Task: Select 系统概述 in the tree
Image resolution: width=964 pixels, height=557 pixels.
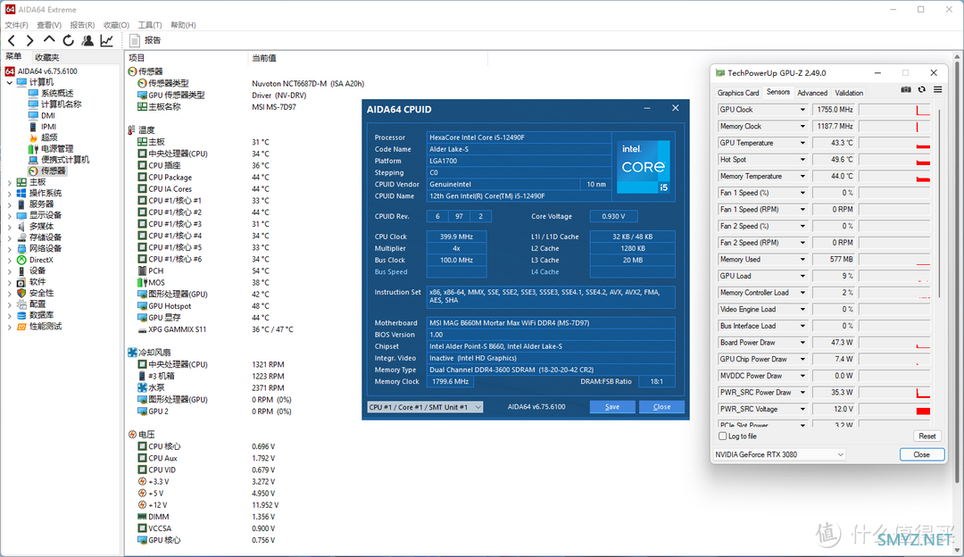Action: [57, 94]
